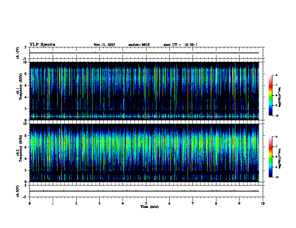The width and height of the screenshot is (296, 228).
Task: Click the "-6" label on ch.2 color bar
Action: 276,137
